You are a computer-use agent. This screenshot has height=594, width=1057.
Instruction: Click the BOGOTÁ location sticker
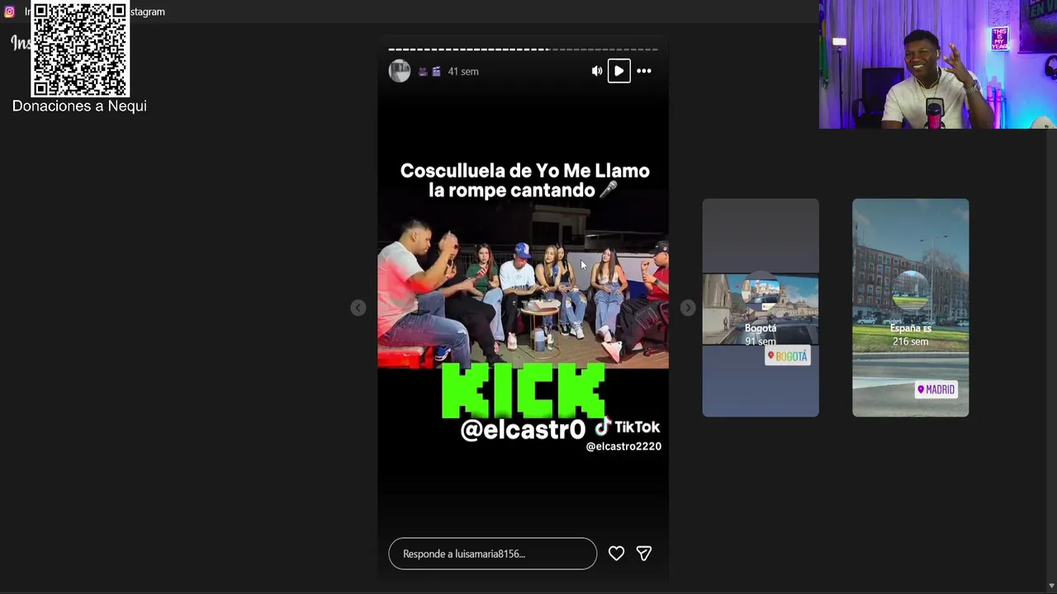point(788,356)
